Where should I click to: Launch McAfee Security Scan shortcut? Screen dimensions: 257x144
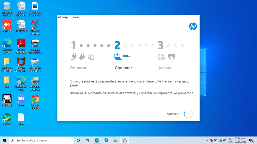[x=21, y=65]
